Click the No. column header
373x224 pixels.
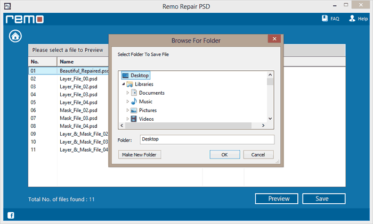[x=43, y=62]
